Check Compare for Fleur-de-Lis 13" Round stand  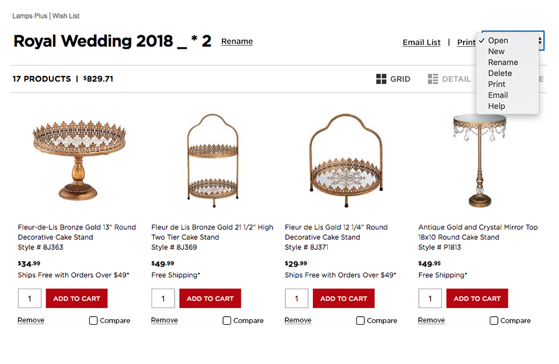tap(93, 321)
